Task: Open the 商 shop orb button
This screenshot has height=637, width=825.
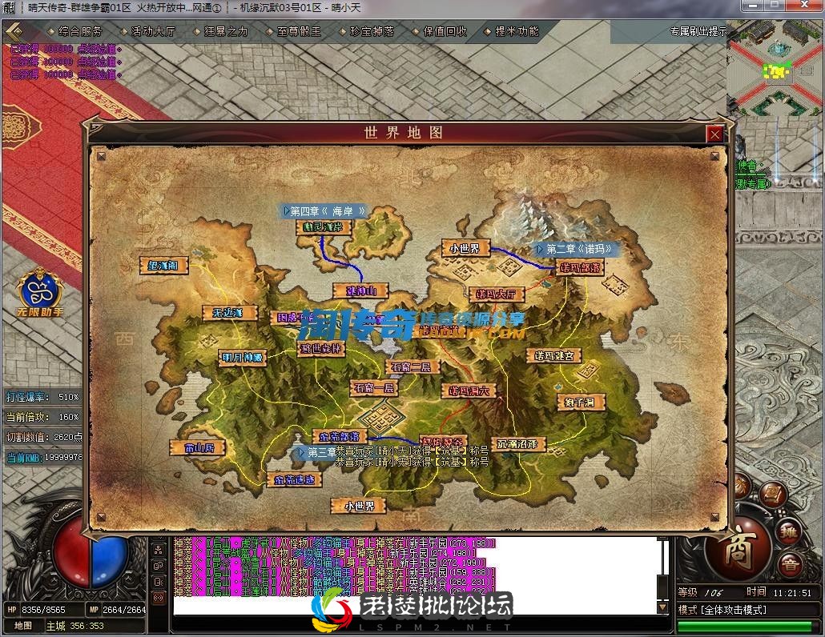Action: pos(738,551)
